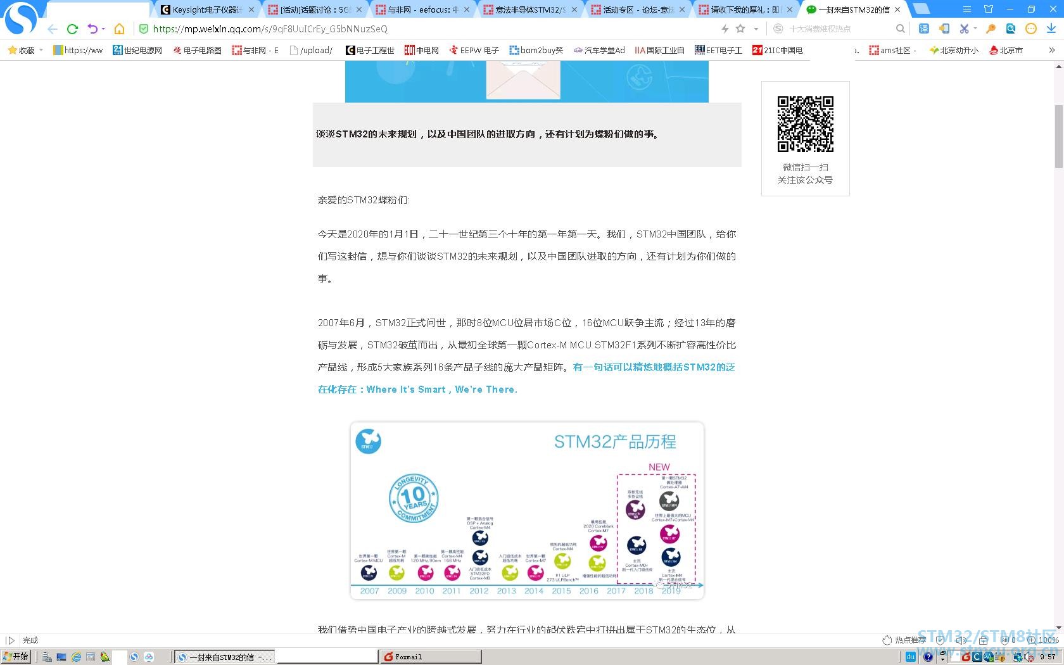Click the Sogou browser logo
1064x665 pixels.
21,19
